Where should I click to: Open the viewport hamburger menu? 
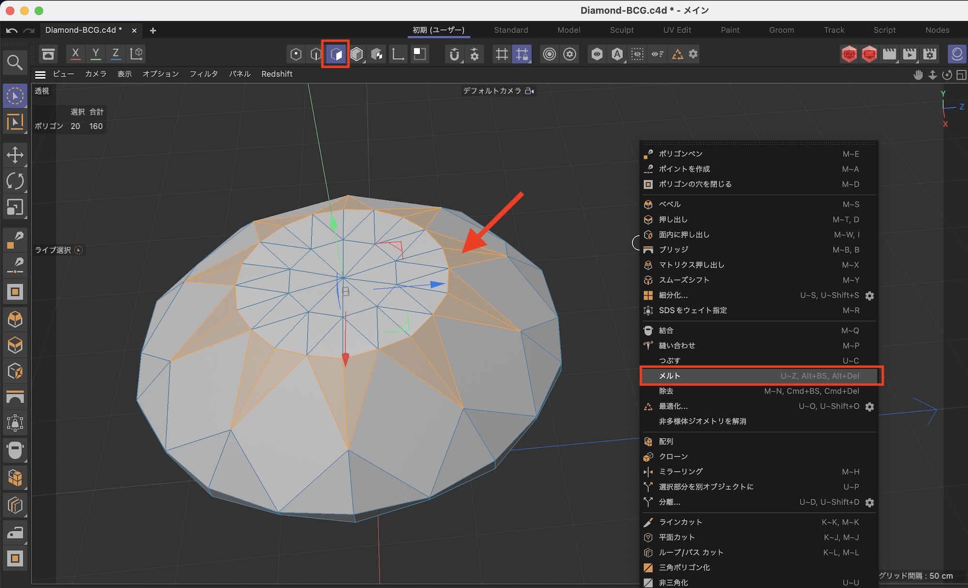pos(40,74)
